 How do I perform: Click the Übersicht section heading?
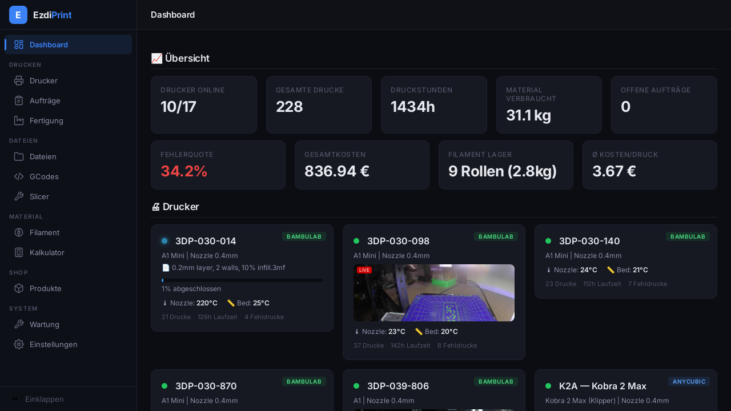click(x=180, y=58)
